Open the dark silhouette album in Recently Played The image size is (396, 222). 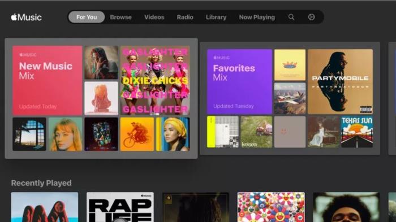pos(196,207)
